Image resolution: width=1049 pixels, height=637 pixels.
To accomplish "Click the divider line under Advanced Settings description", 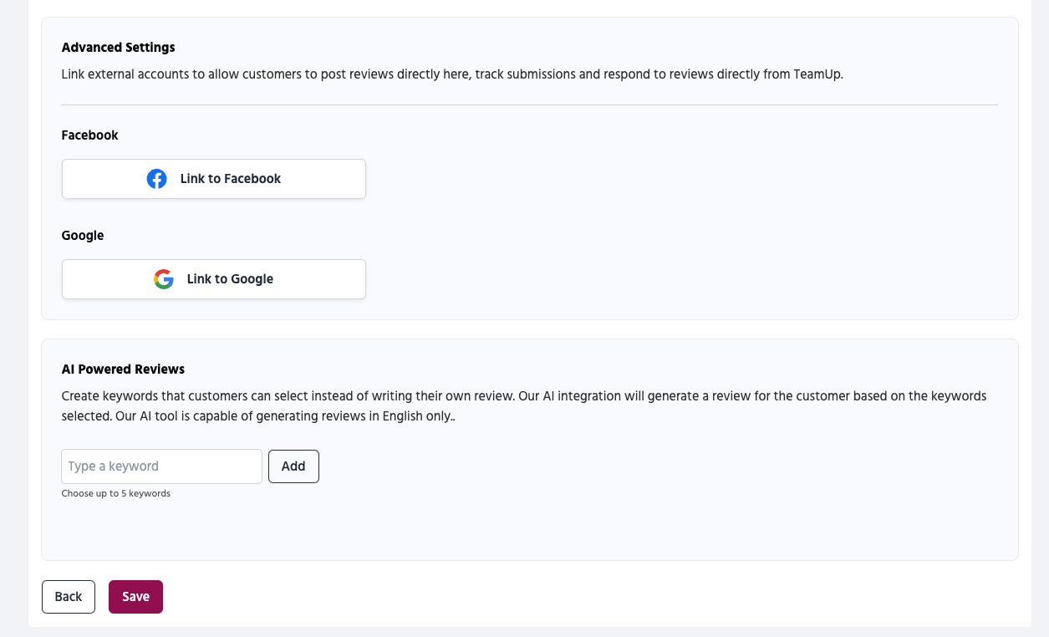I will click(x=529, y=105).
